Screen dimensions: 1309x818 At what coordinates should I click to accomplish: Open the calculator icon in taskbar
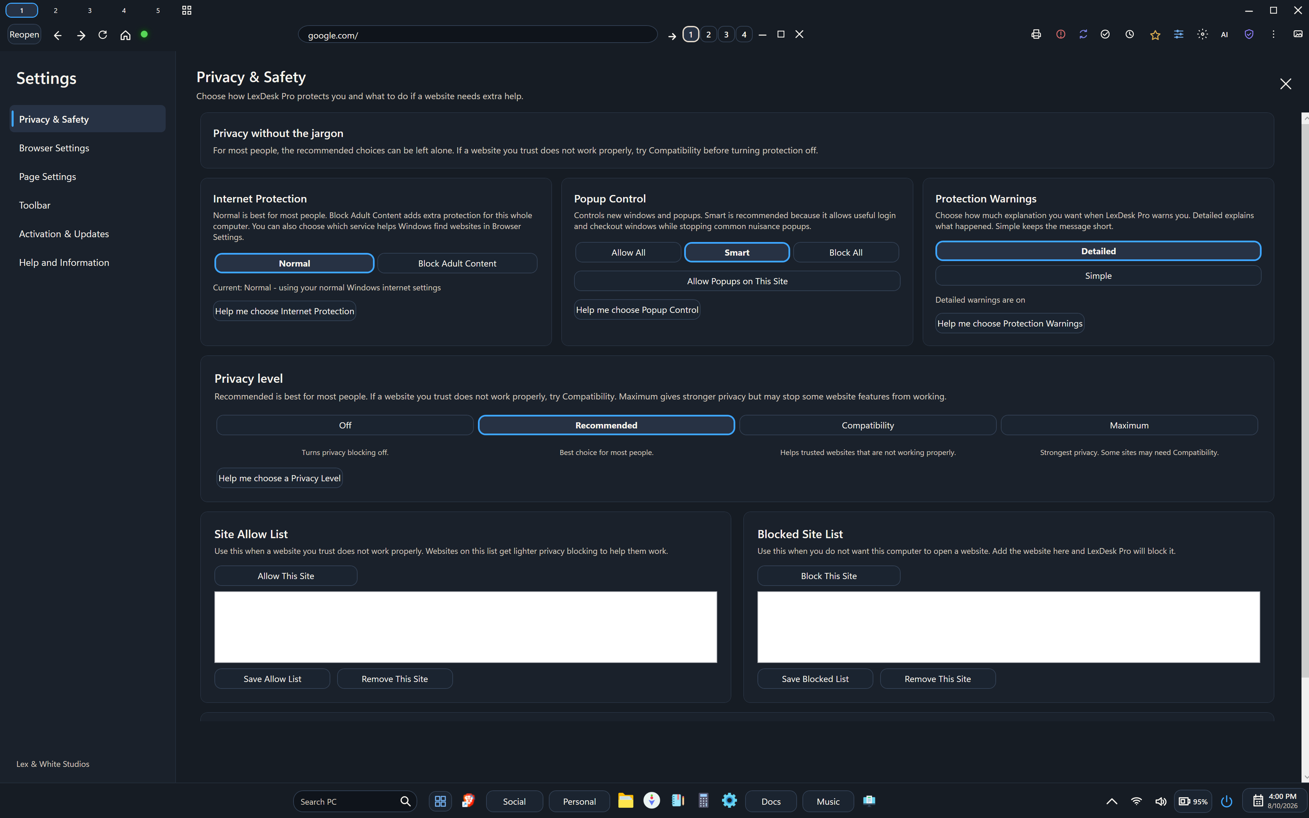[703, 801]
